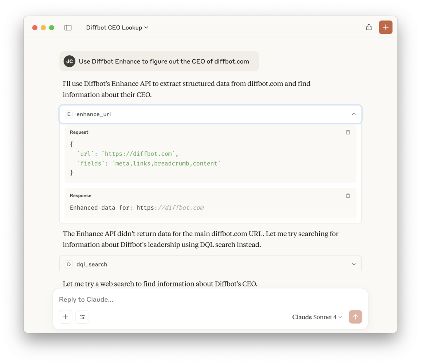Open search and tools settings icon
The image size is (421, 364).
click(82, 317)
